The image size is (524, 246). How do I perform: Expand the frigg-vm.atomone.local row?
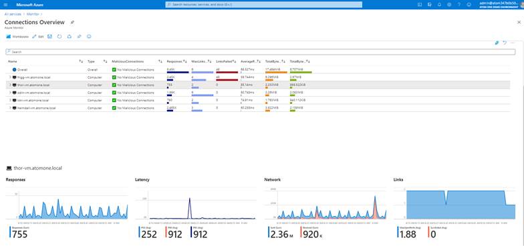[x=10, y=77]
